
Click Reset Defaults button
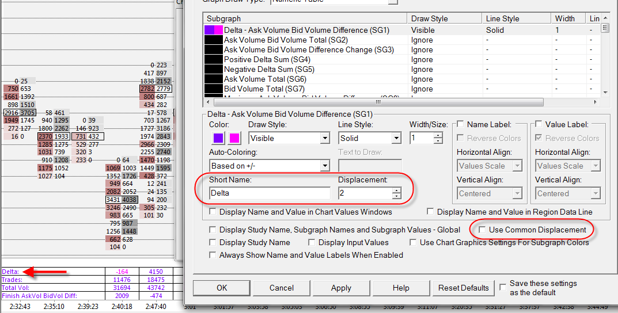[464, 288]
